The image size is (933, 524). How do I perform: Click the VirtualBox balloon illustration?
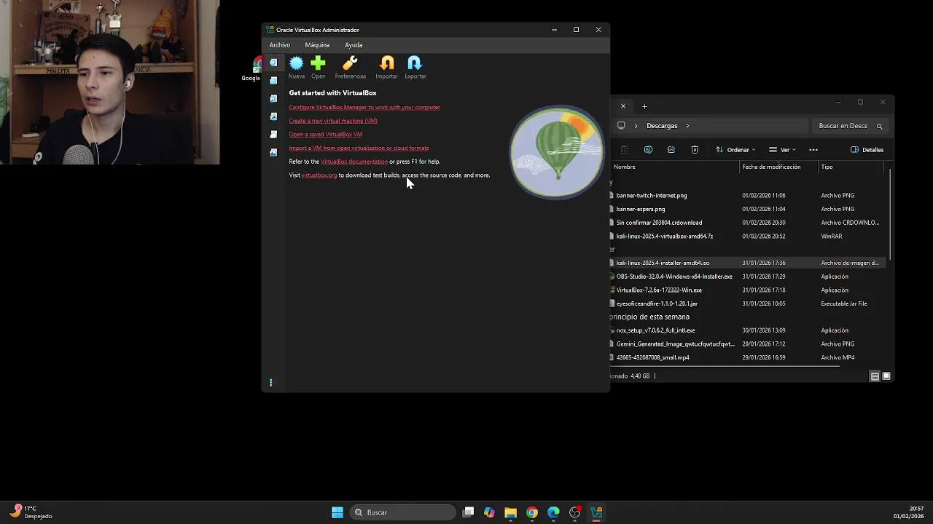tap(557, 152)
